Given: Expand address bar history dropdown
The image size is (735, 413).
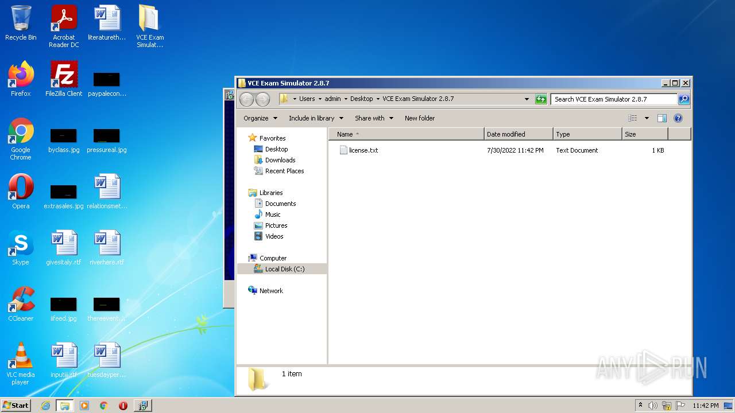Looking at the screenshot, I should pyautogui.click(x=527, y=99).
